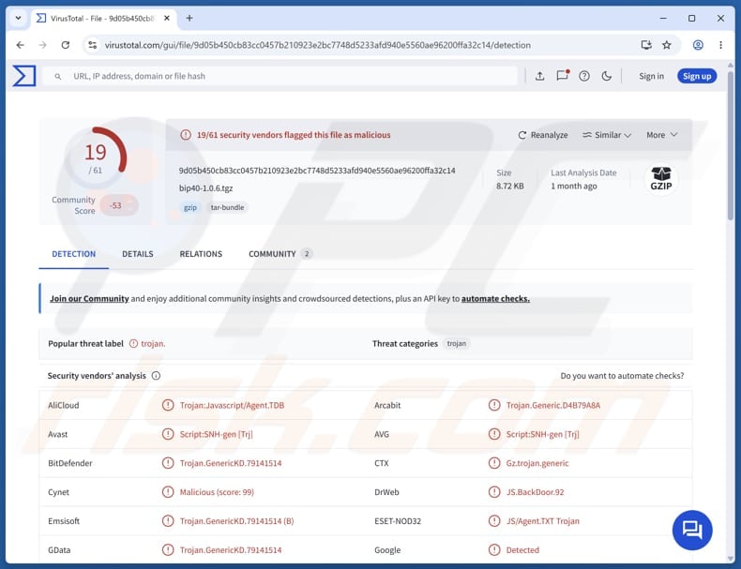This screenshot has width=741, height=569.
Task: Click the alert icon in Google row
Action: pos(494,549)
